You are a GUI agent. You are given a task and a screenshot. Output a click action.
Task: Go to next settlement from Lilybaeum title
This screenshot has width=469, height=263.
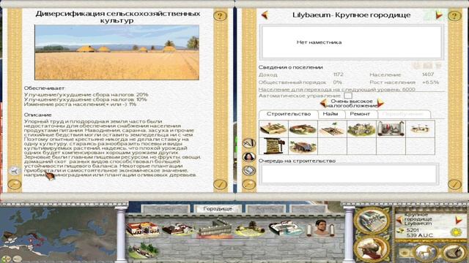pos(438,15)
